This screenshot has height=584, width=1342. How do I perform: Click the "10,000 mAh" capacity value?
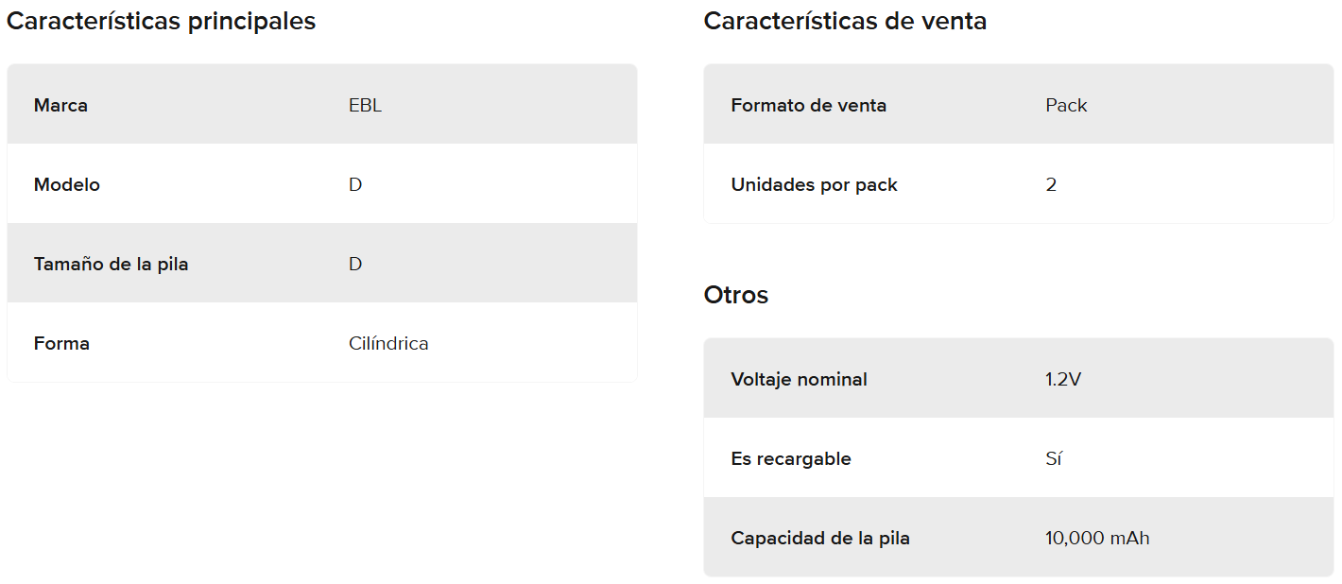(x=1097, y=538)
